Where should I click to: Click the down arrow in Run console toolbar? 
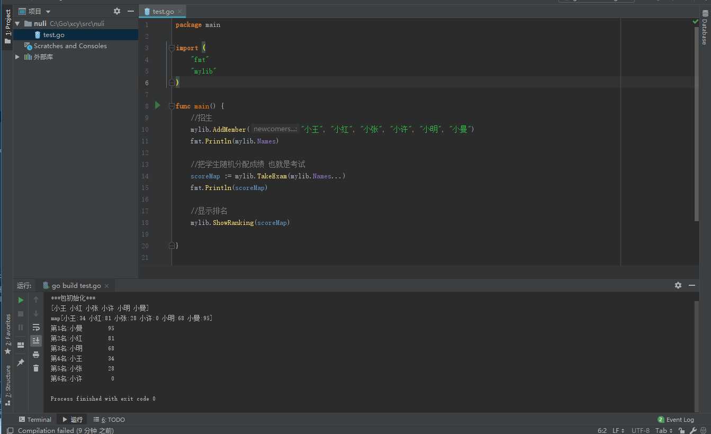(x=36, y=313)
